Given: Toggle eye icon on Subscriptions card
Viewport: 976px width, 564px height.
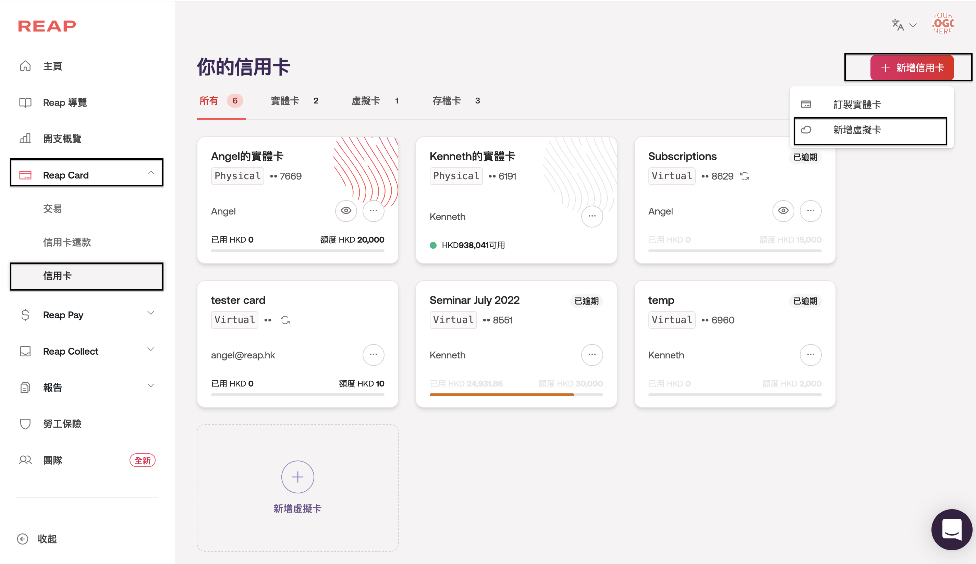Looking at the screenshot, I should [x=783, y=211].
